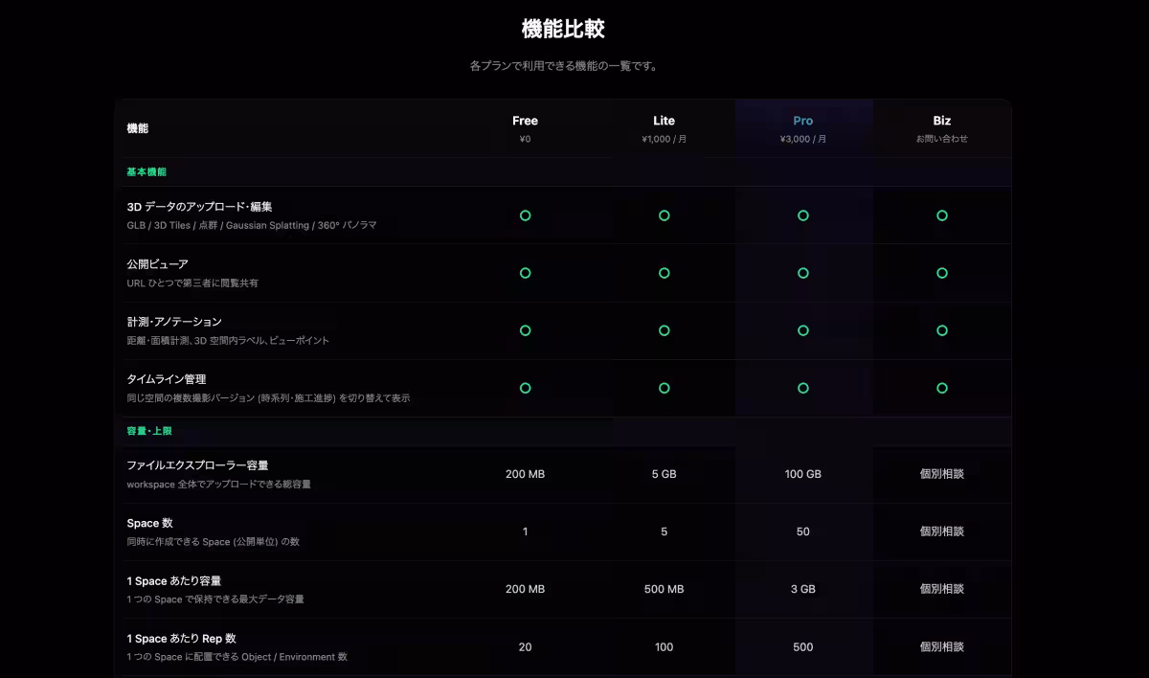Click the Free value 1 in Space 数 row
The image size is (1149, 678).
tap(525, 531)
